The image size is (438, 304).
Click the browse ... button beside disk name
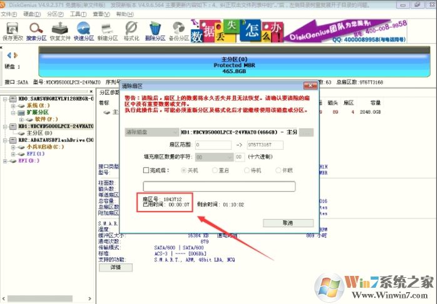306,132
